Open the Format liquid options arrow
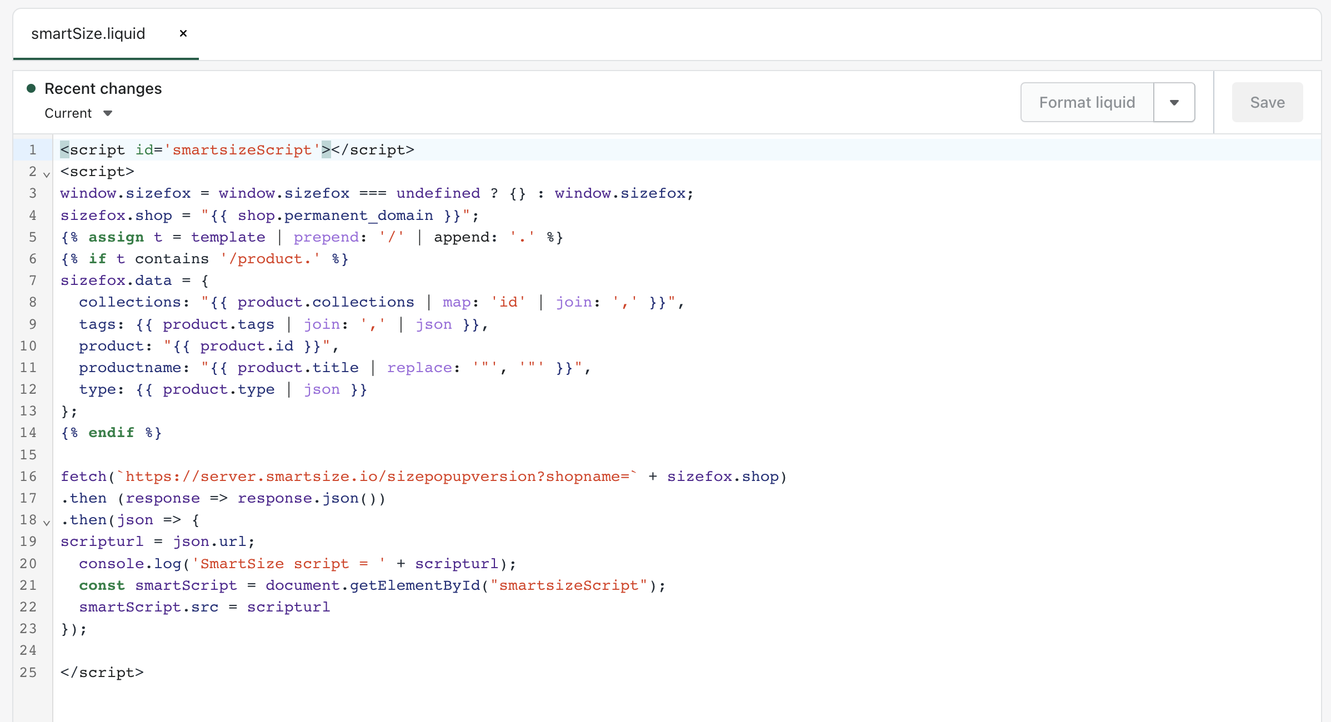Viewport: 1331px width, 722px height. tap(1174, 102)
